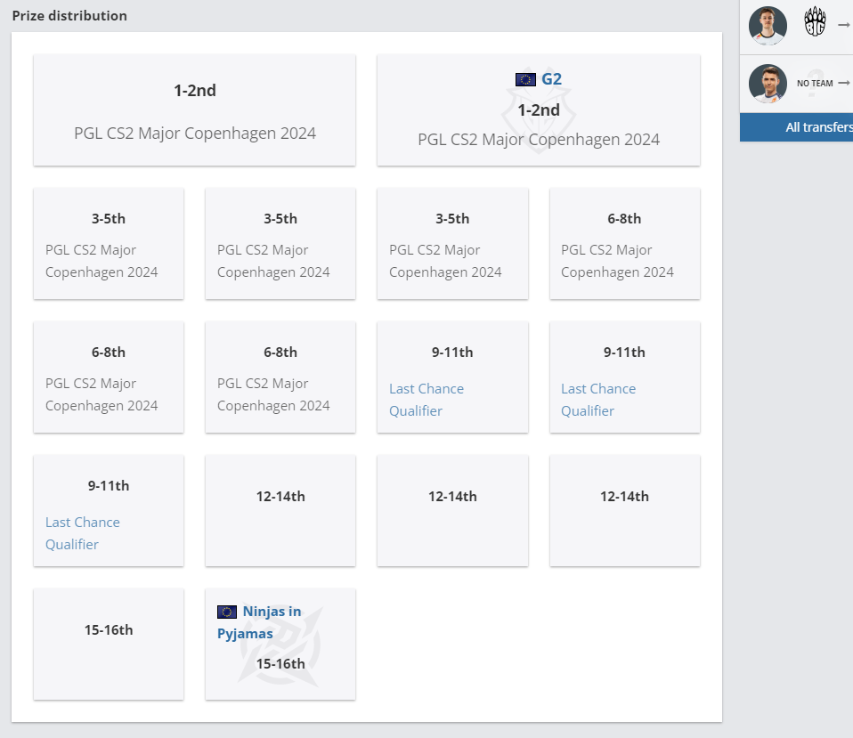Click the 15-16th text under Ninjas in Pyjamas
This screenshot has height=738, width=853.
tap(280, 663)
